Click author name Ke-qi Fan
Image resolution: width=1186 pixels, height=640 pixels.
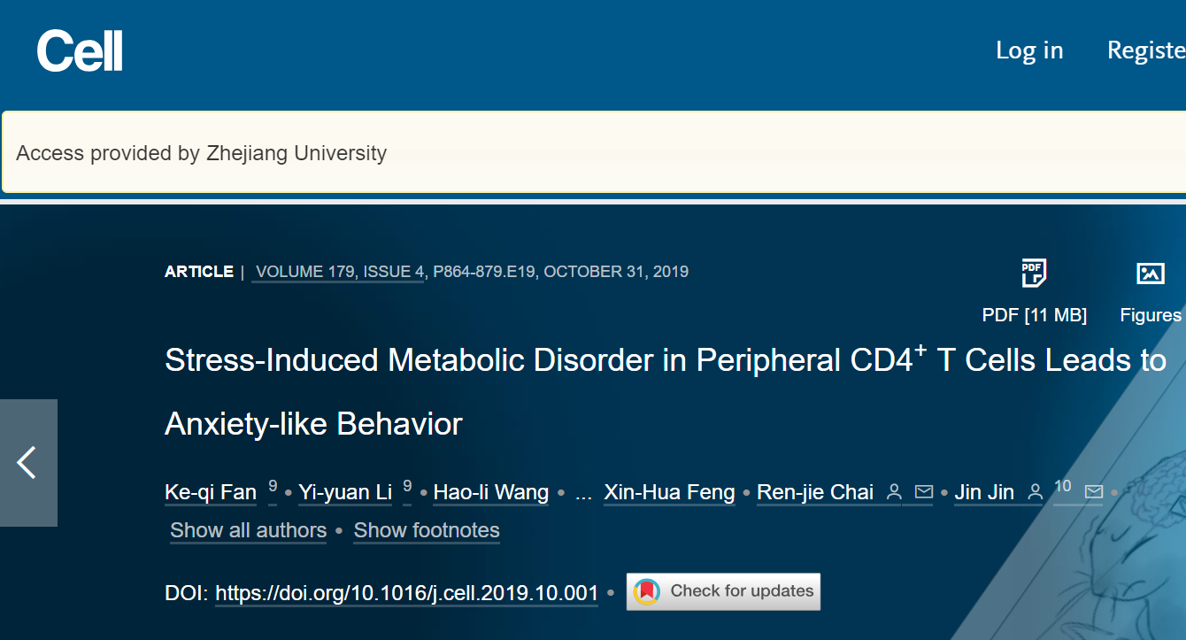(x=210, y=492)
